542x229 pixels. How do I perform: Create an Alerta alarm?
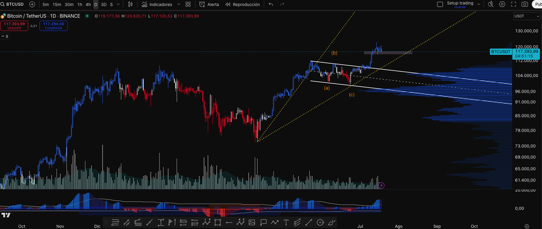click(209, 4)
